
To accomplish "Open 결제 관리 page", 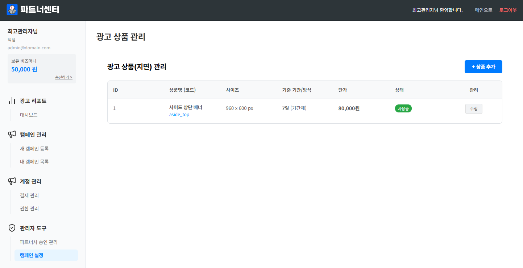I will click(x=29, y=195).
